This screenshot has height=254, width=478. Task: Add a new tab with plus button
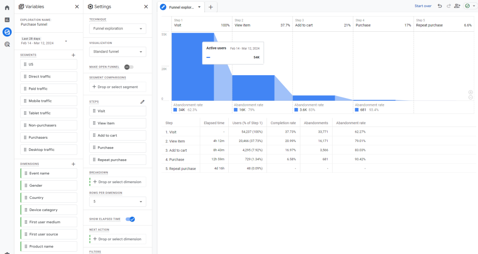[211, 7]
